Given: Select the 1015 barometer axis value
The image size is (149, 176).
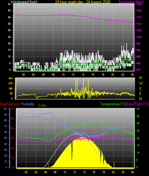Looking at the screenshot, I should pyautogui.click(x=139, y=17).
